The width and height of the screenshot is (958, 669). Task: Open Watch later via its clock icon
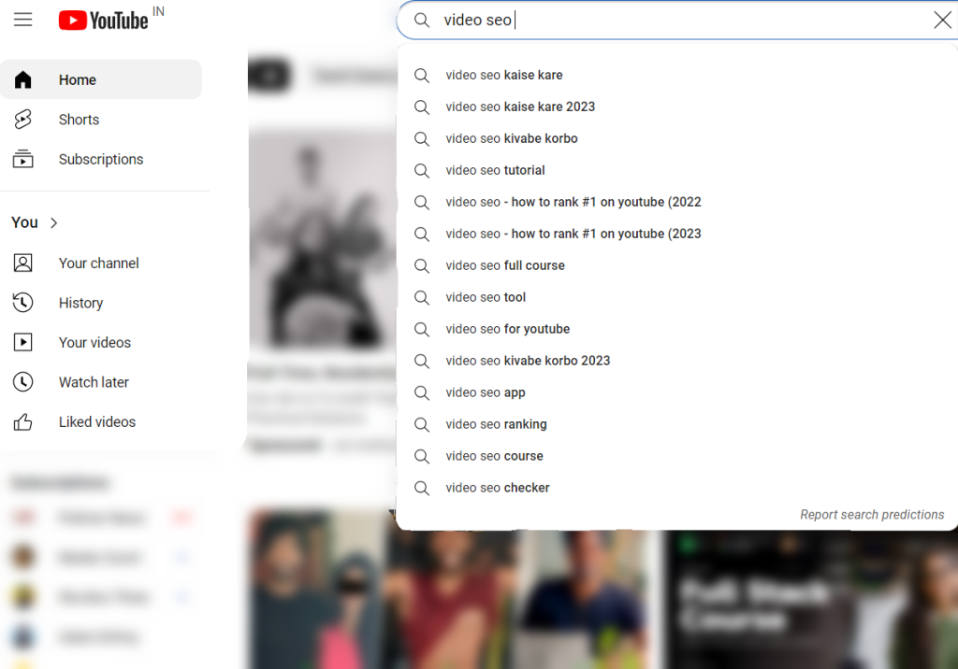pos(25,381)
